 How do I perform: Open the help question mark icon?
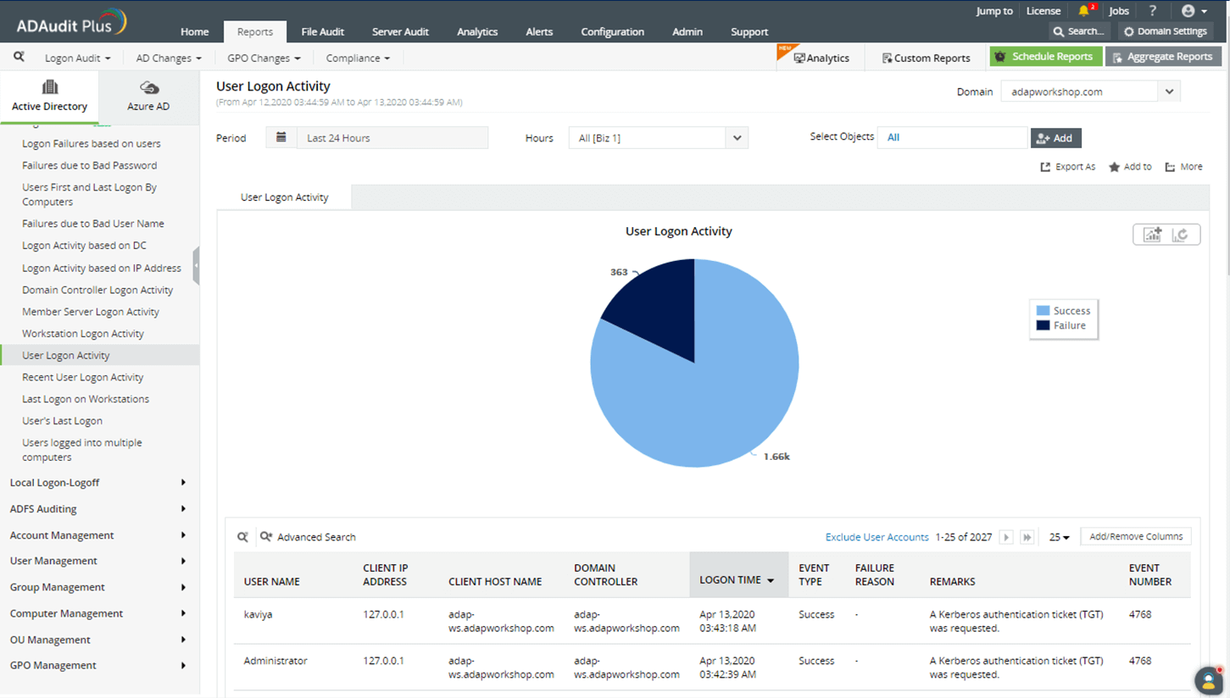point(1152,11)
